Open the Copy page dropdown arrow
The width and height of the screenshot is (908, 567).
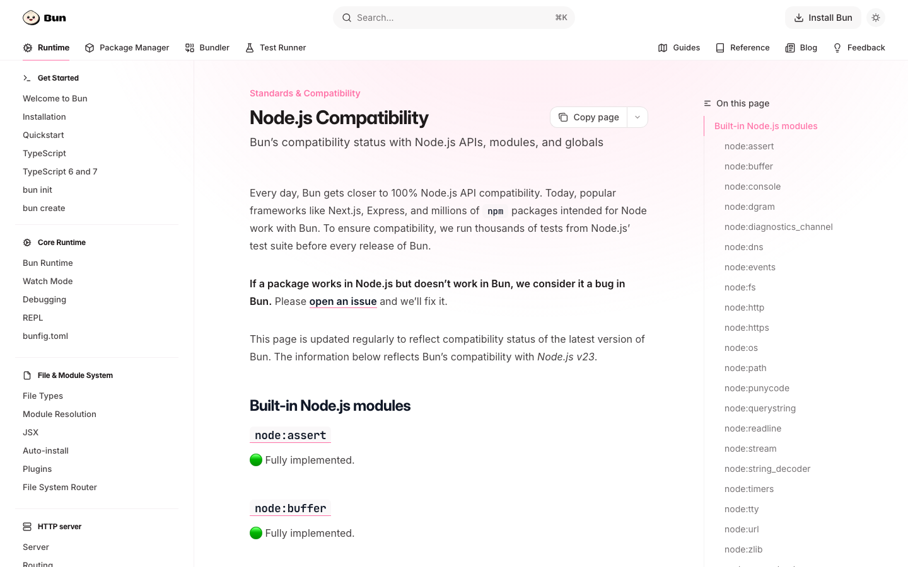click(637, 117)
